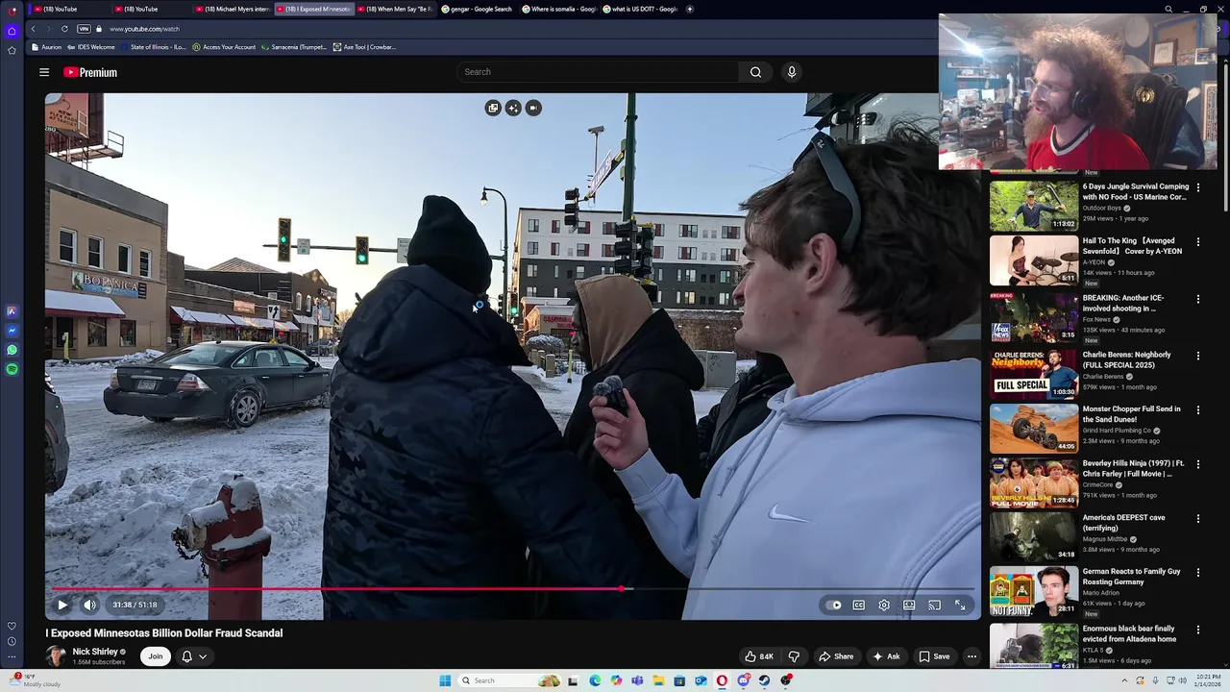The width and height of the screenshot is (1230, 692).
Task: Open Spotify in Opera sidebar
Action: pyautogui.click(x=12, y=369)
